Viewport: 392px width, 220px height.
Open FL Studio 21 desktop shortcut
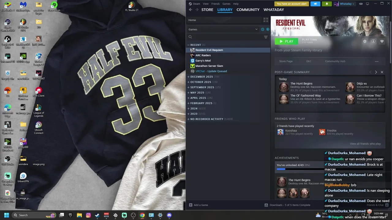[132, 6]
